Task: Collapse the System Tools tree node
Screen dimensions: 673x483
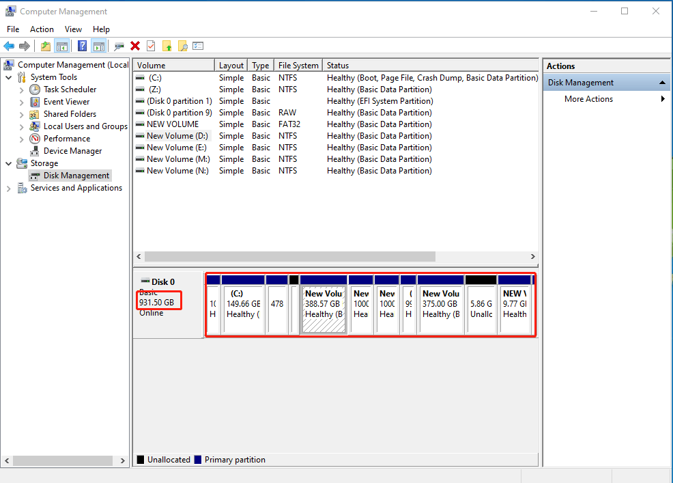Action: (9, 77)
